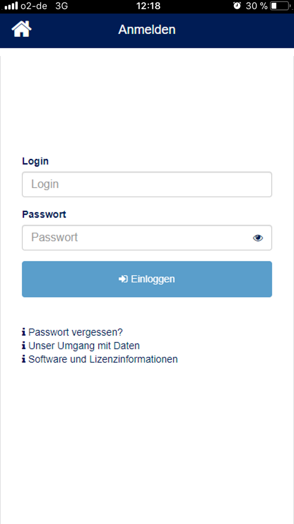This screenshot has width=294, height=524.
Task: Tap the o2-de carrier label
Action: click(x=34, y=6)
